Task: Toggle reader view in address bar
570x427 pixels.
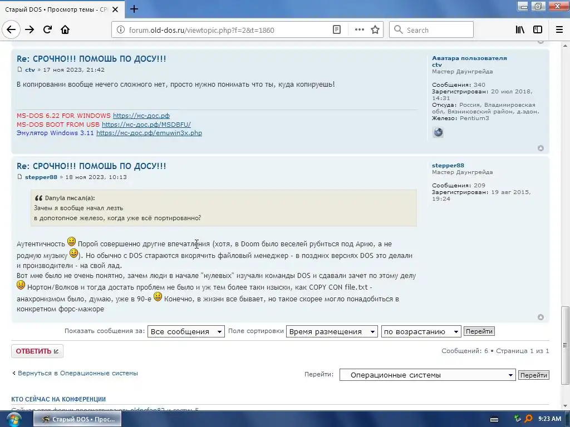Action: coord(337,29)
